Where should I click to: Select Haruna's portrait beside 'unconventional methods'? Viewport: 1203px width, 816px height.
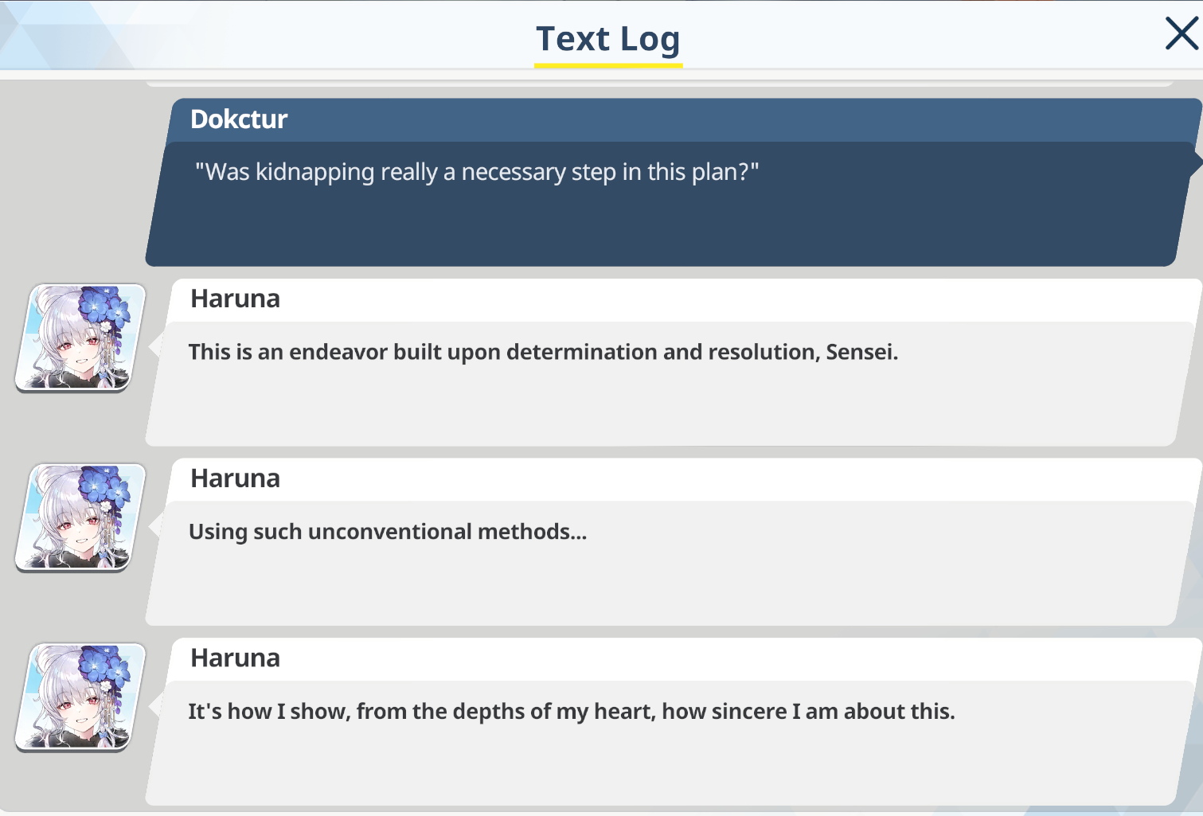point(80,517)
